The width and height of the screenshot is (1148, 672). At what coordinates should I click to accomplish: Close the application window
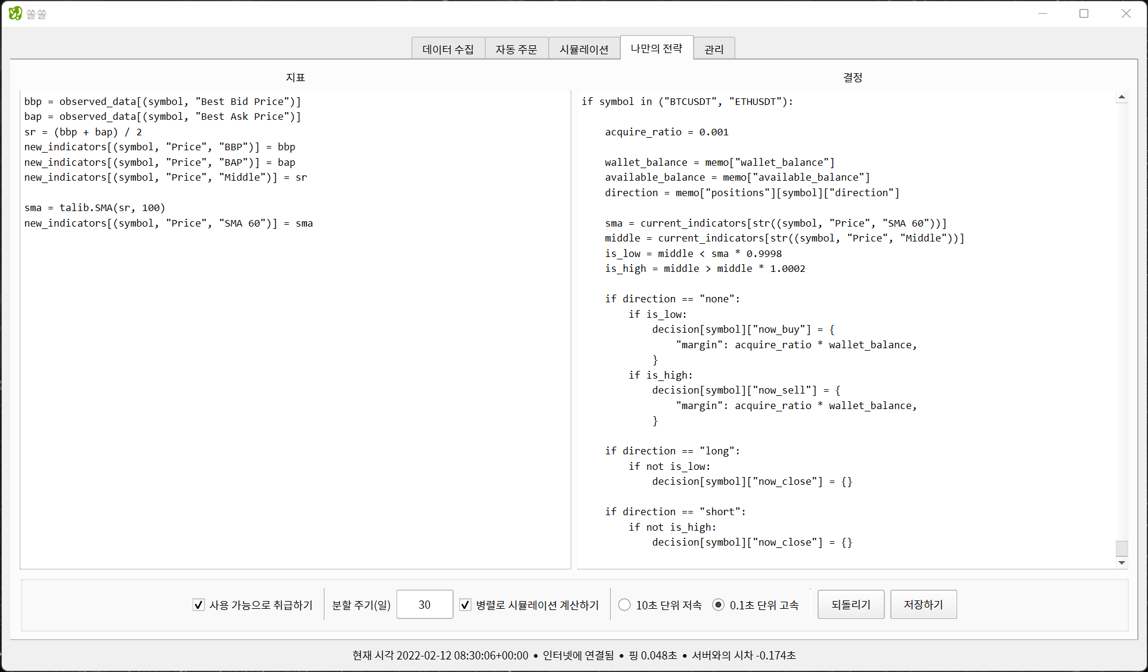[1125, 13]
